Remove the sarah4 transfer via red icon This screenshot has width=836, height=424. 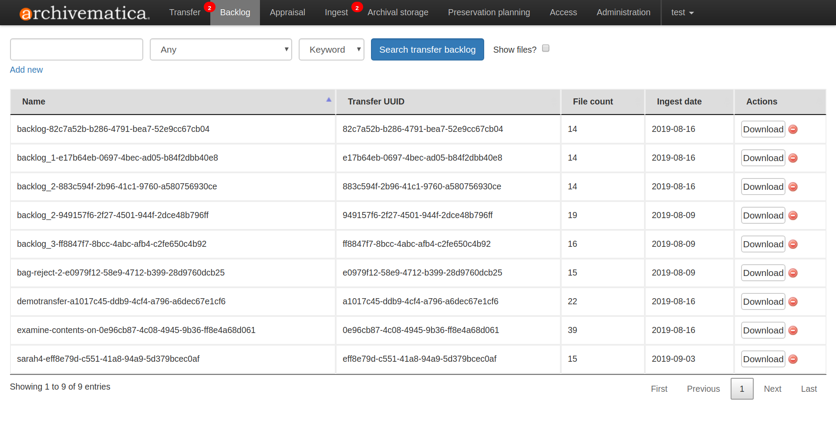tap(793, 359)
